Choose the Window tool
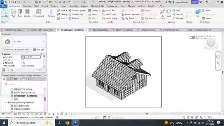This screenshot has height=126, width=224. (x=28, y=13)
